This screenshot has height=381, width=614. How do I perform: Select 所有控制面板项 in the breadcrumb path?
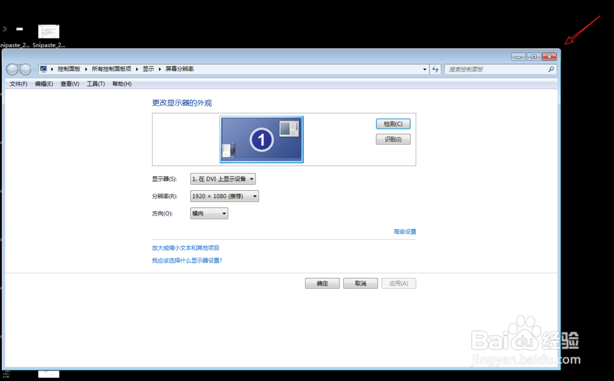click(x=111, y=69)
